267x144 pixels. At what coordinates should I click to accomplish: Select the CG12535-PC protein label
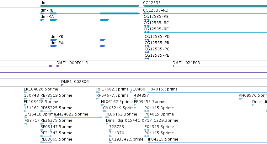[157, 49]
